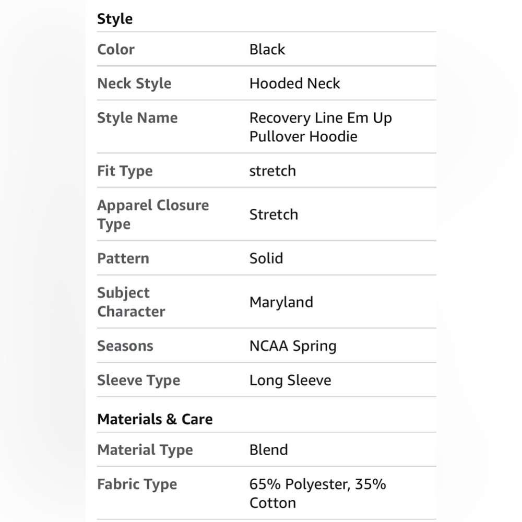The height and width of the screenshot is (522, 522).
Task: Select the Materials & Care heading
Action: (155, 419)
